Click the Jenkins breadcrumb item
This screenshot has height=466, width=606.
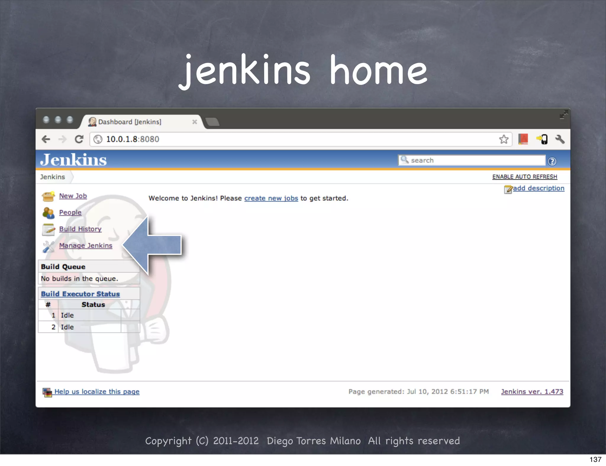click(52, 177)
